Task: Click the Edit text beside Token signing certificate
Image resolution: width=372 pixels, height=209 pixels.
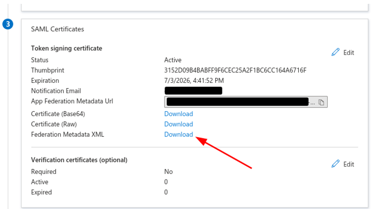Action: [349, 52]
